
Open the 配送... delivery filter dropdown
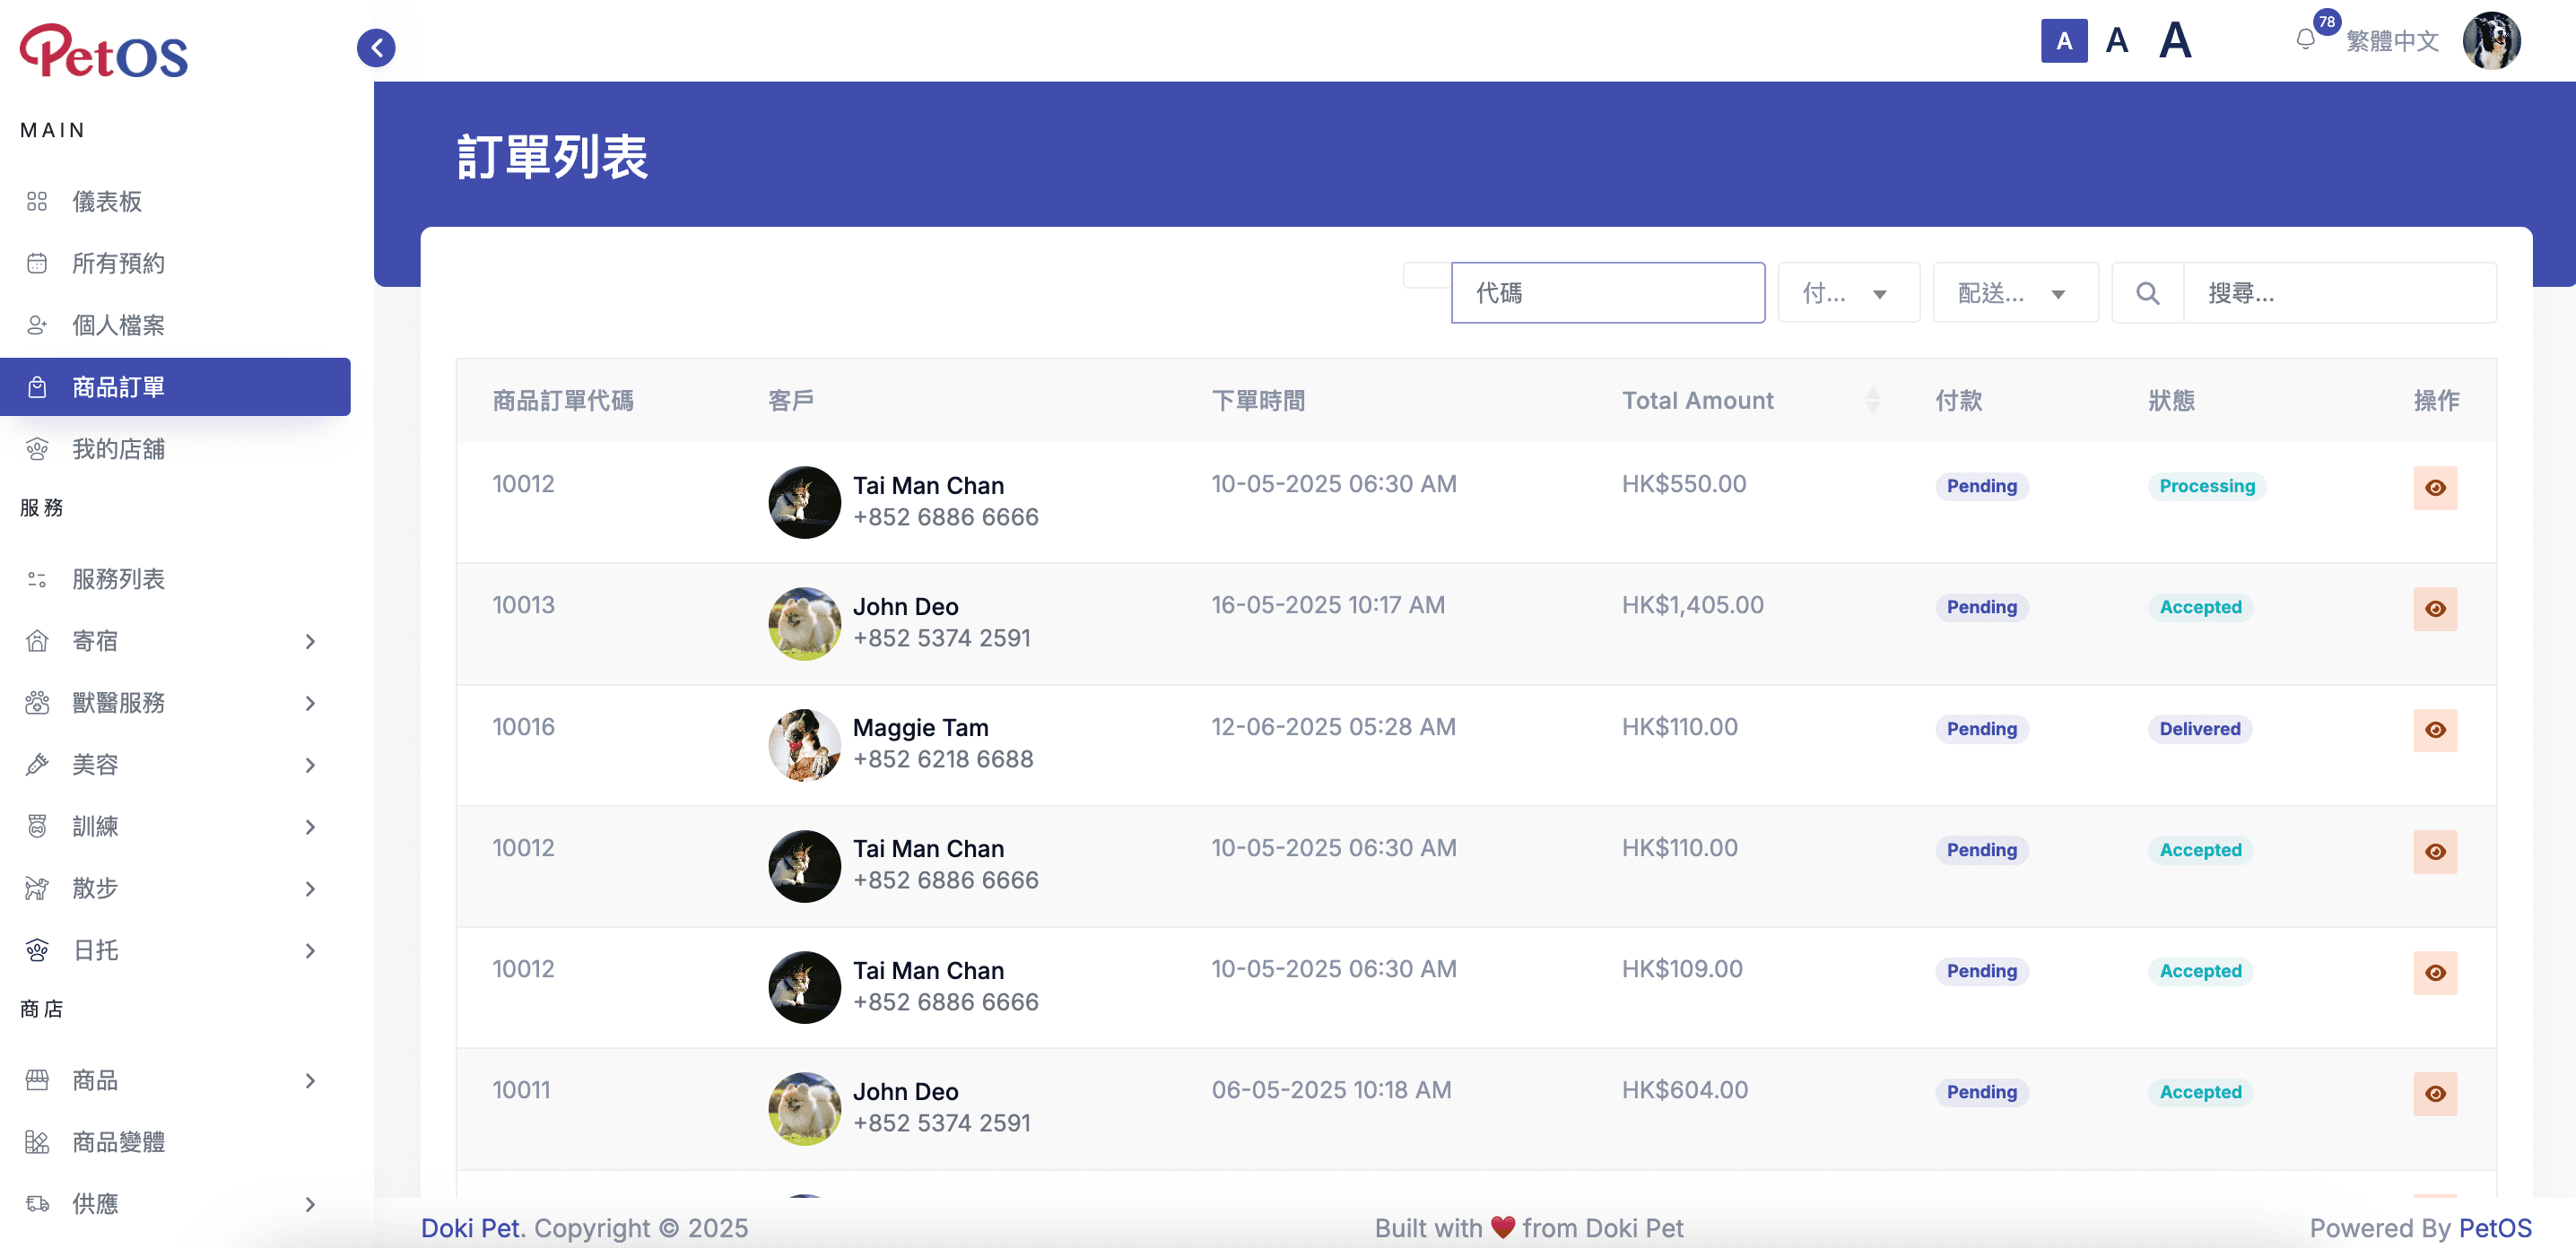click(x=2015, y=291)
